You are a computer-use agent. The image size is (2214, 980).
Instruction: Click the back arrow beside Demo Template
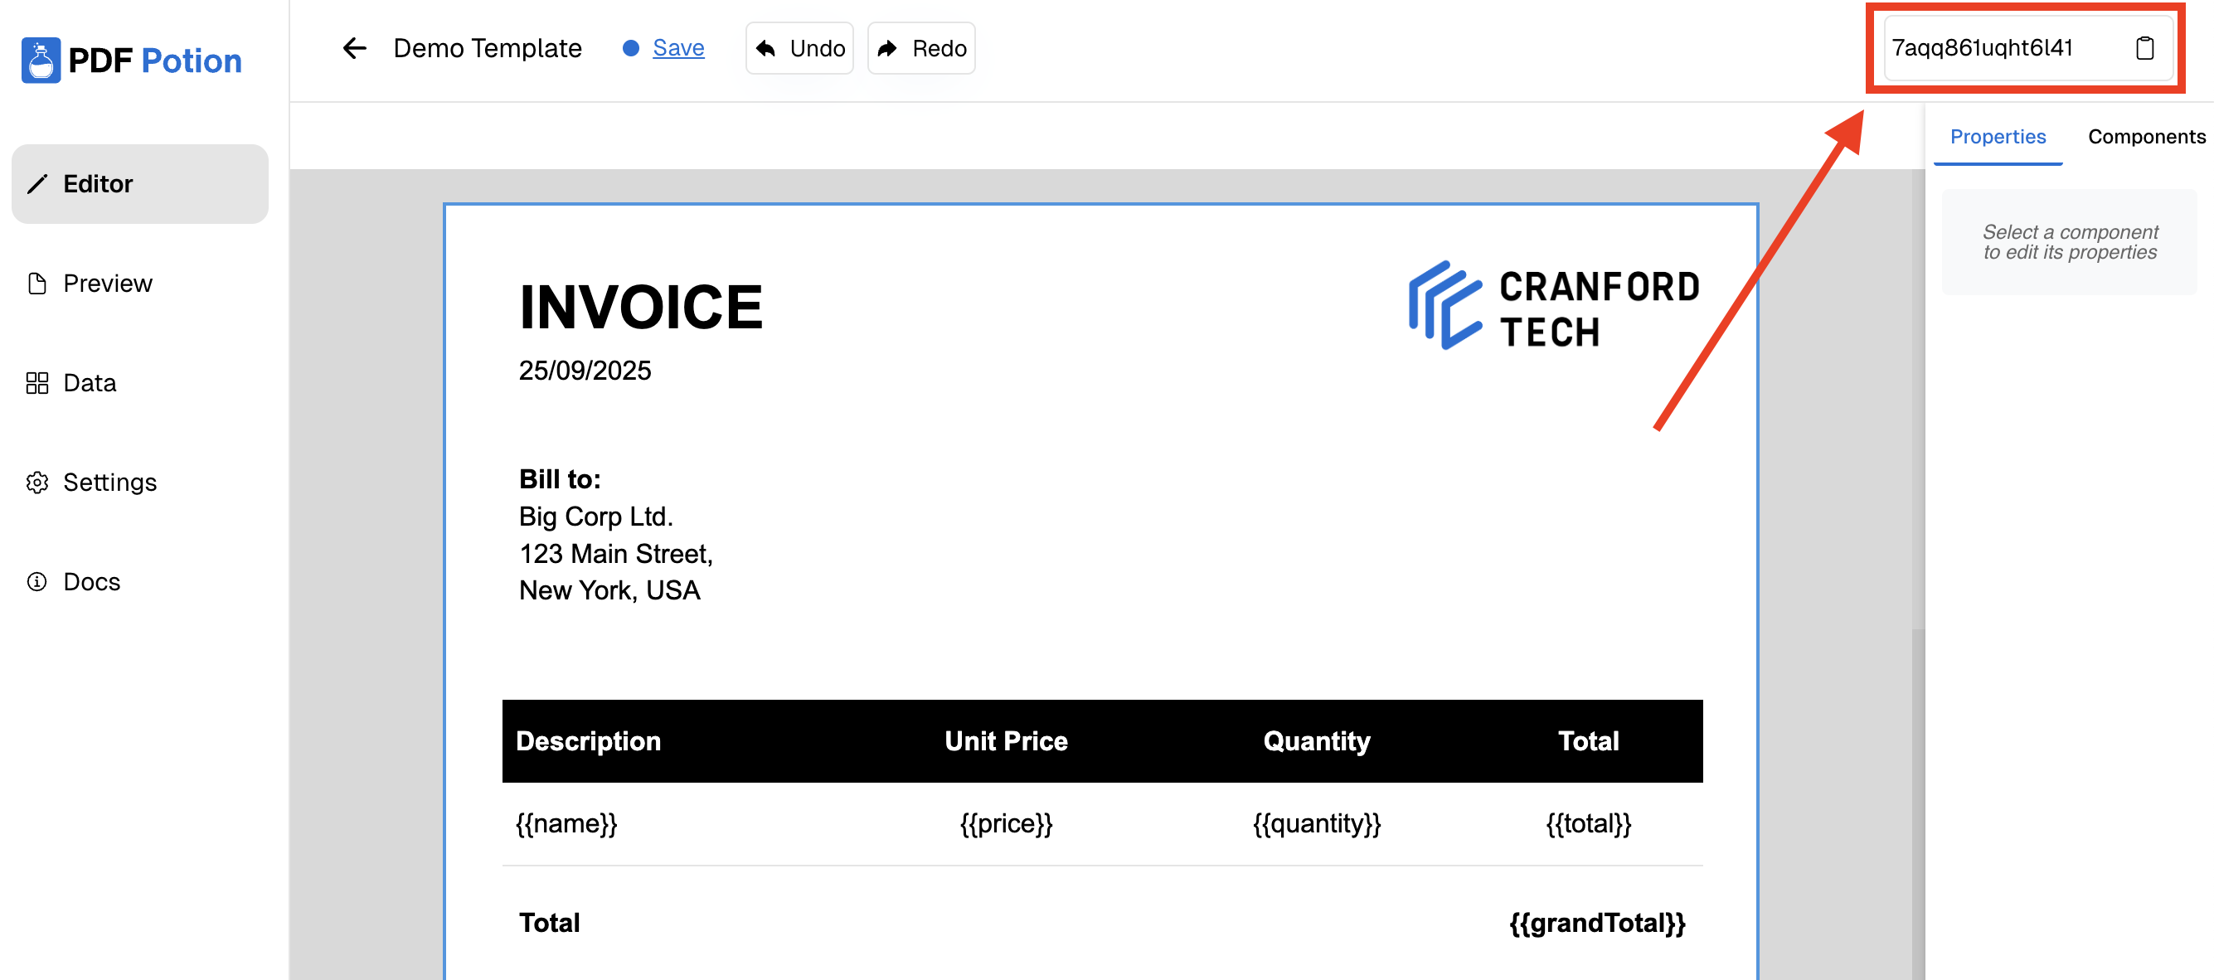pyautogui.click(x=354, y=48)
